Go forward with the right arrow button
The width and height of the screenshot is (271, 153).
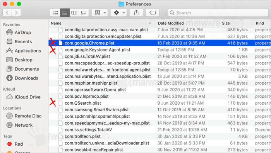[16, 13]
